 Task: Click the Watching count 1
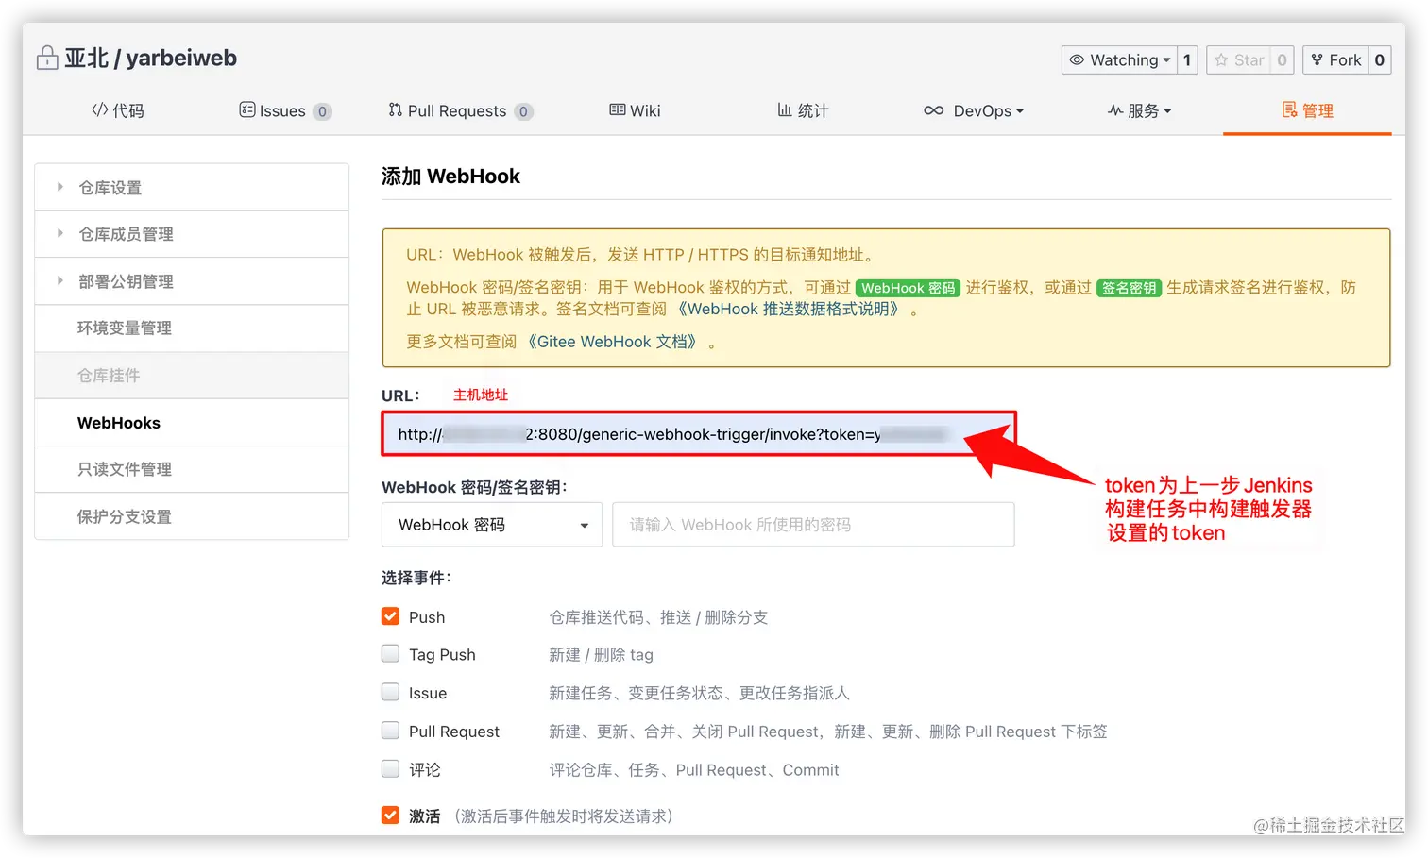click(x=1188, y=59)
